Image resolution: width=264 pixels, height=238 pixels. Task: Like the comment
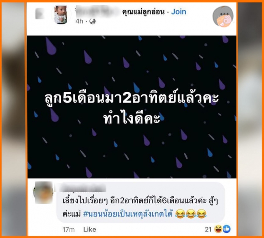pyautogui.click(x=89, y=229)
